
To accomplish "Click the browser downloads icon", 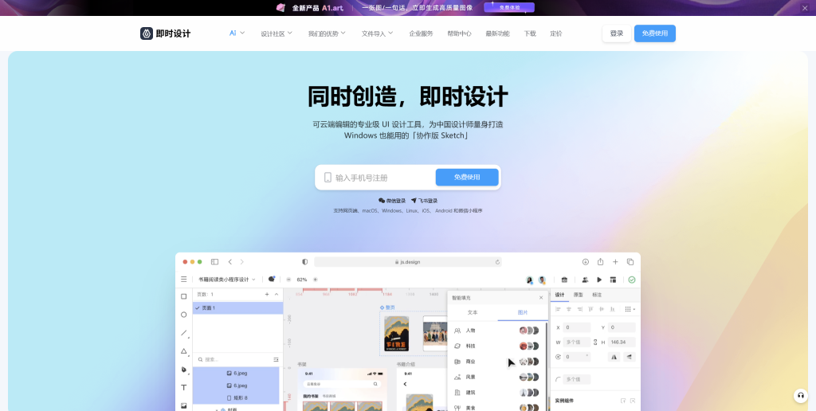I will tap(586, 262).
